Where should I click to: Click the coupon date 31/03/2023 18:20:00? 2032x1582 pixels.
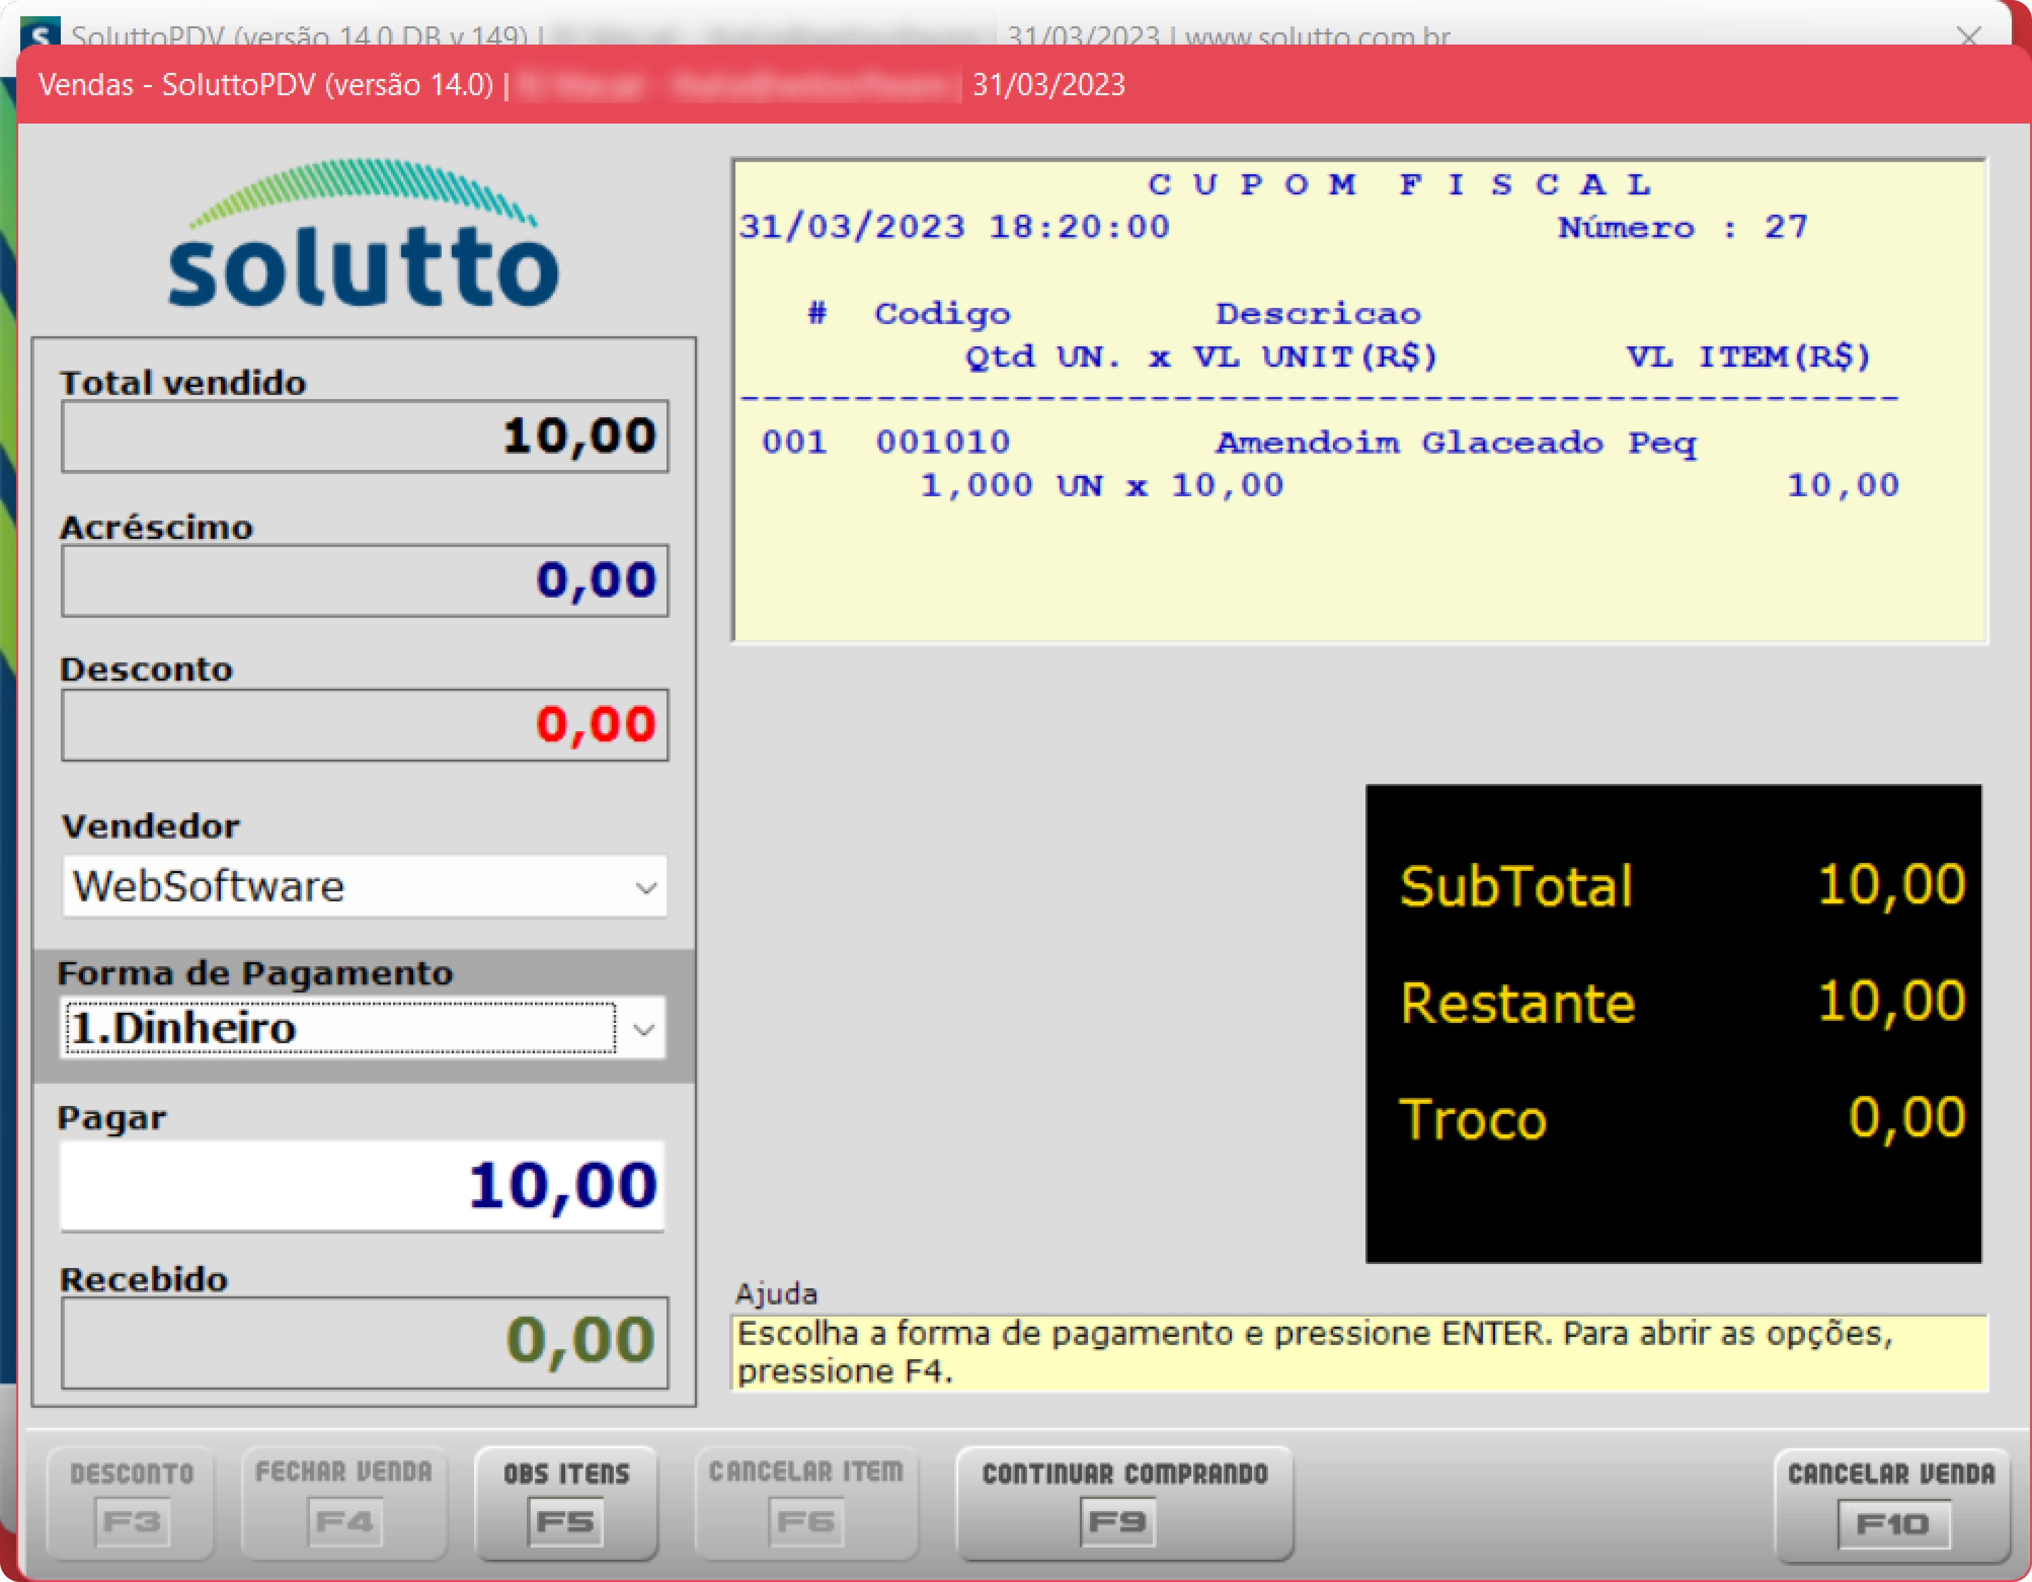click(954, 227)
